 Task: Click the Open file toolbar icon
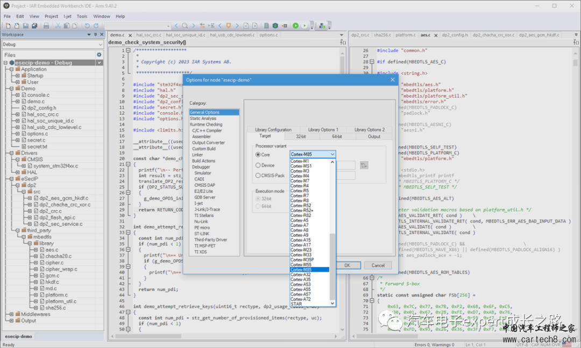point(17,26)
